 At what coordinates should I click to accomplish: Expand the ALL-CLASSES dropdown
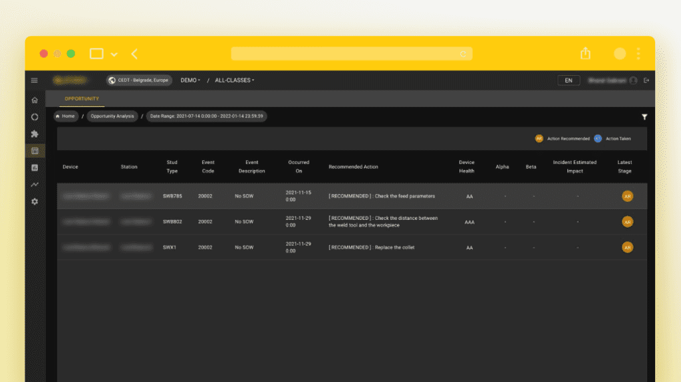234,80
